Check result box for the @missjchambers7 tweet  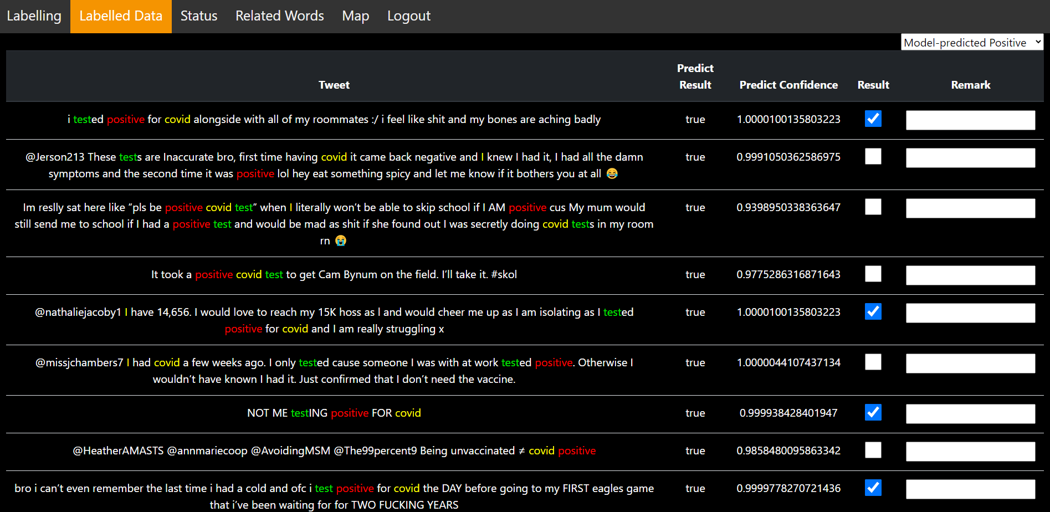(873, 362)
